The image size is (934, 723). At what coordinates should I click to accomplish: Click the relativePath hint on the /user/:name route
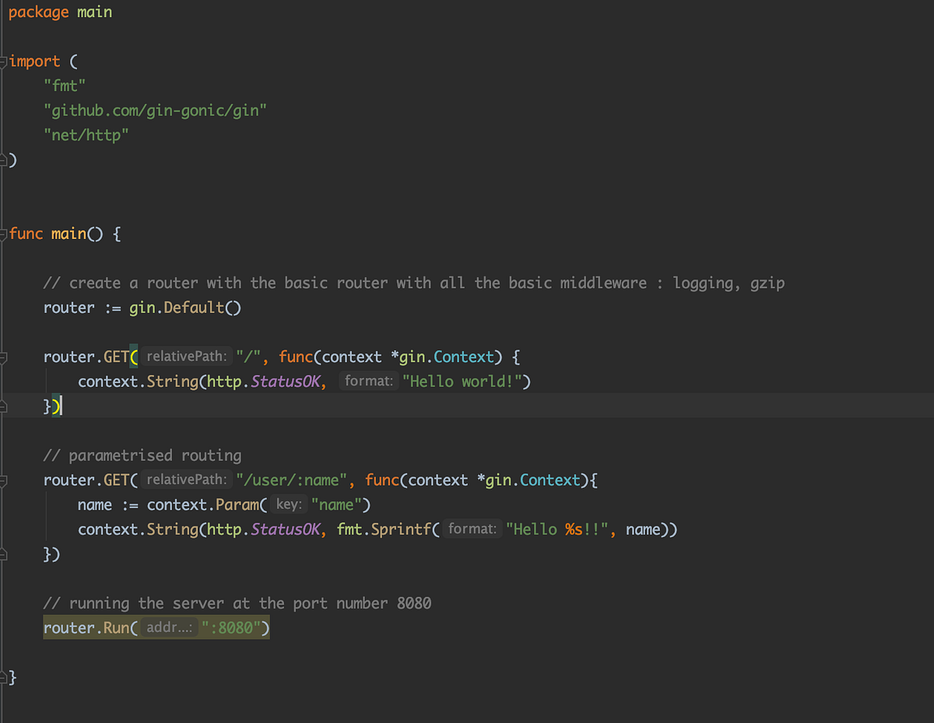pyautogui.click(x=186, y=479)
